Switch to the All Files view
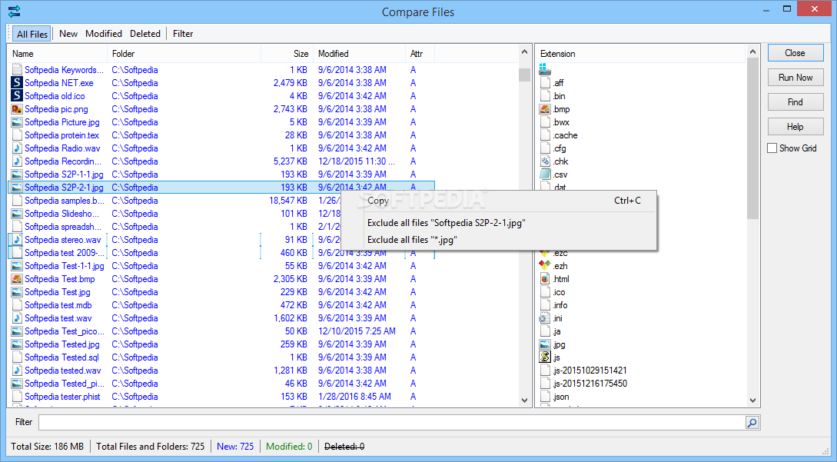The height and width of the screenshot is (462, 837). click(x=32, y=34)
